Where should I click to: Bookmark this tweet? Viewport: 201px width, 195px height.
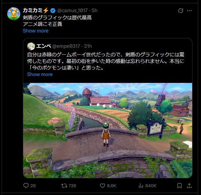tap(179, 185)
